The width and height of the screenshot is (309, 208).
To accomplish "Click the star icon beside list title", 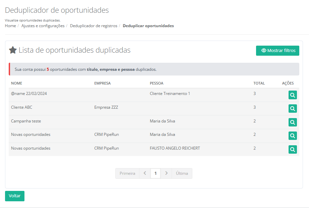I will click(13, 50).
